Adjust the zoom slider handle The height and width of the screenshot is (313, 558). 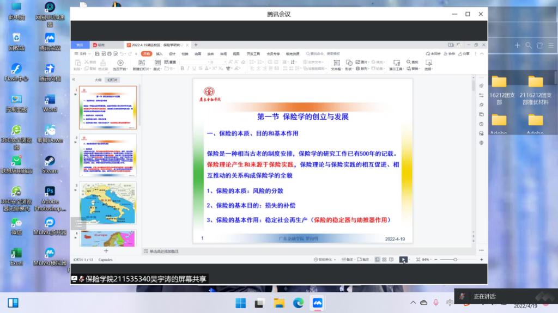click(x=455, y=260)
